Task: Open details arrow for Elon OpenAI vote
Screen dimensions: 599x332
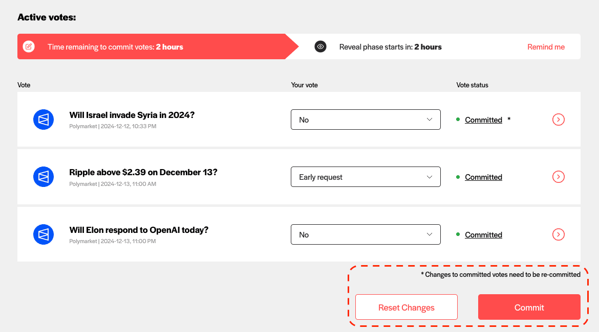Action: [559, 234]
